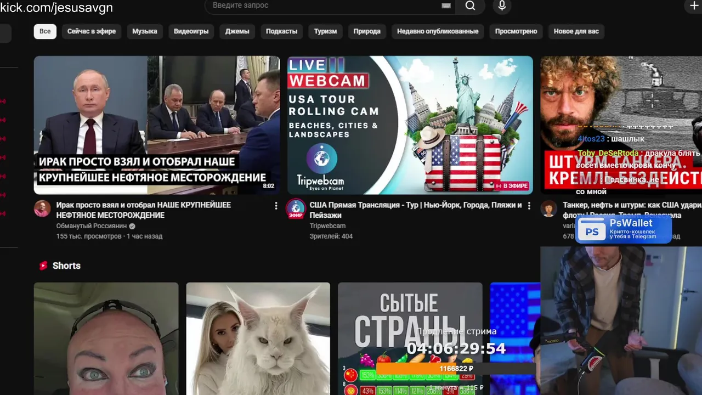Open Штурм танкера video thumbnail
Screen dimensions: 702x395
coord(621,125)
